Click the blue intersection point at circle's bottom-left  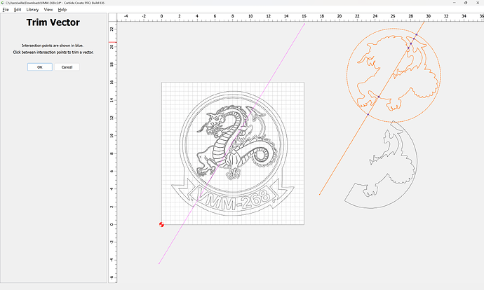[x=368, y=113]
